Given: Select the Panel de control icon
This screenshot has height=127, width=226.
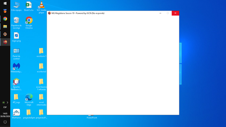Looking at the screenshot, I should coord(17,54).
